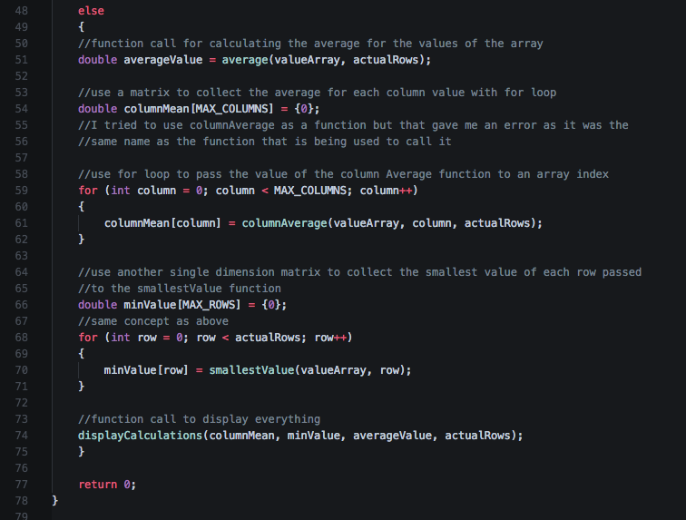Screen dimensions: 686x520
Task: Click the 'return' keyword on line 77
Action: 98,485
